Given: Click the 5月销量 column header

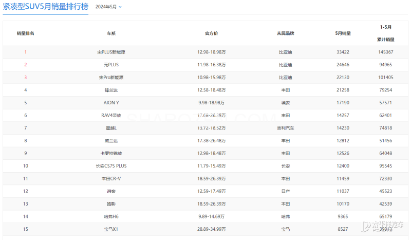Looking at the screenshot, I should pyautogui.click(x=343, y=33).
